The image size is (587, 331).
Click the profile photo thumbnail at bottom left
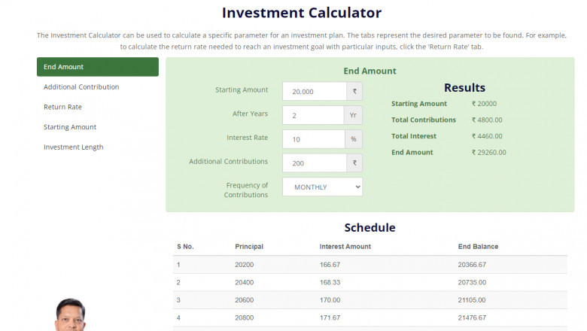[x=72, y=316]
